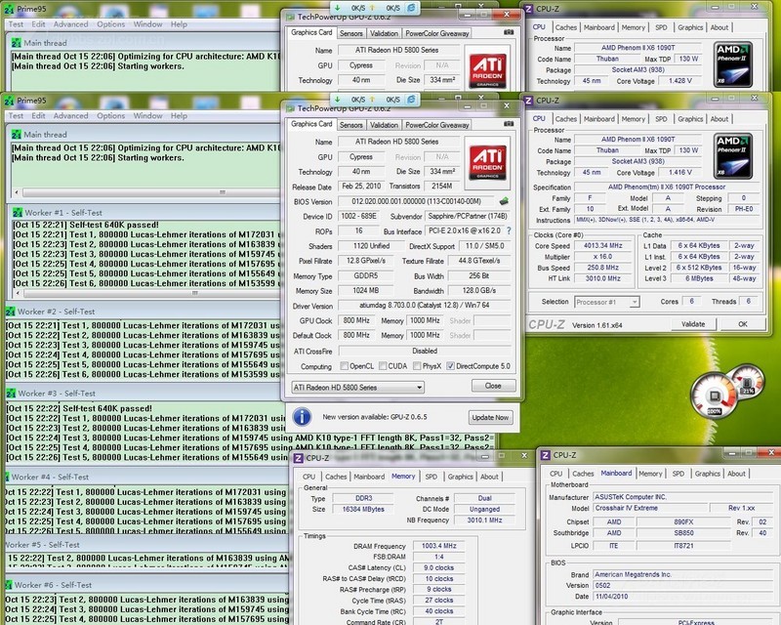Click the NB Frequency value 3010.1 MHz

(x=484, y=521)
